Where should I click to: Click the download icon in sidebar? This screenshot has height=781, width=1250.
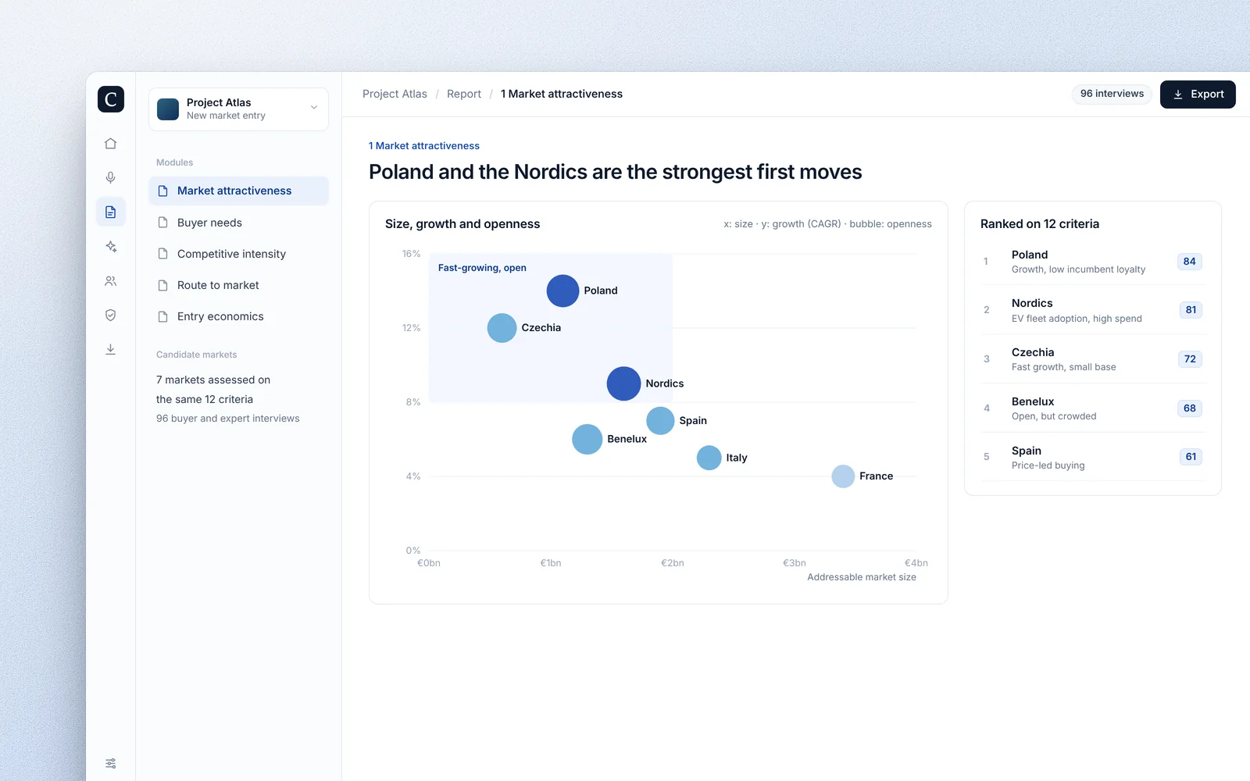tap(111, 350)
